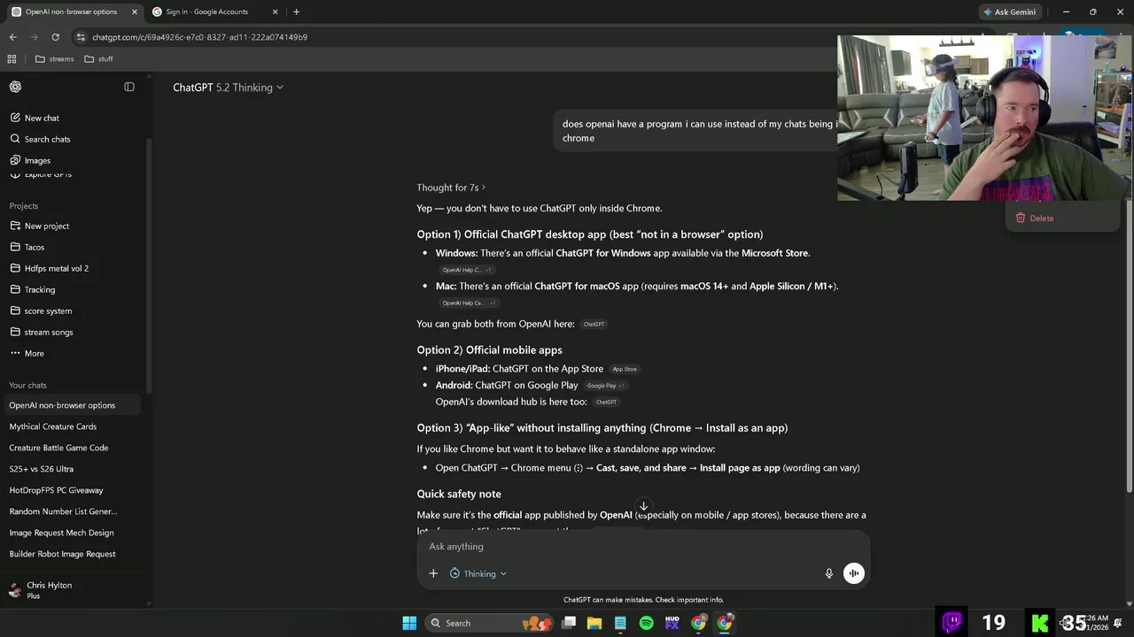Image resolution: width=1134 pixels, height=637 pixels.
Task: Open the Google Play source link
Action: [605, 386]
